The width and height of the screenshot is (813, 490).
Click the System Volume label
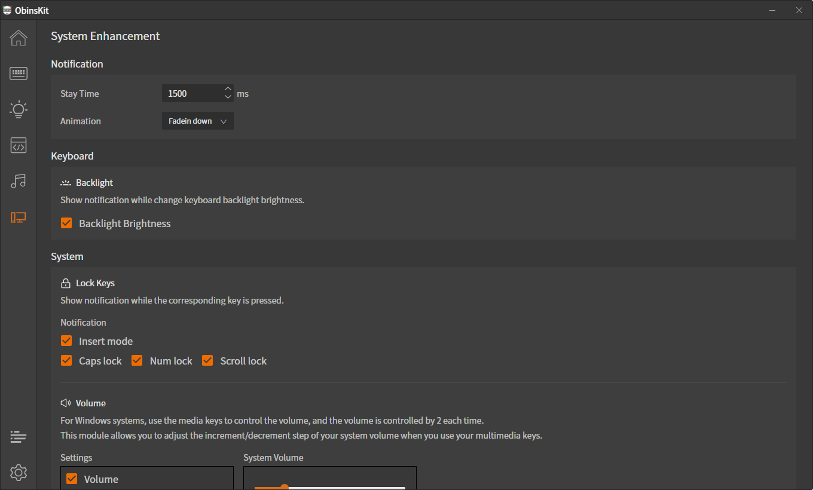coord(273,458)
